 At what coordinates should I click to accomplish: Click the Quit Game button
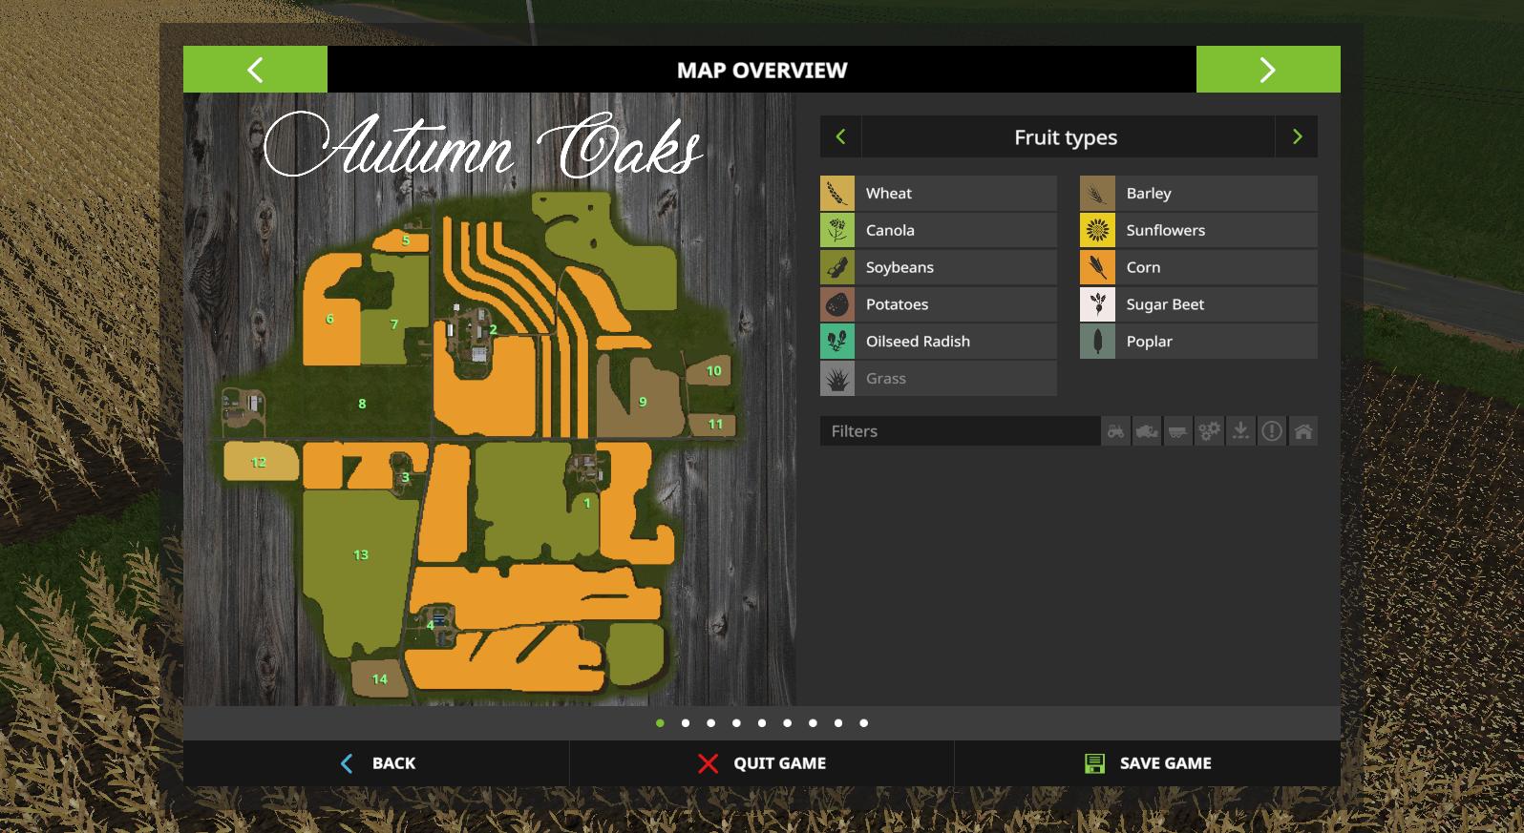761,763
